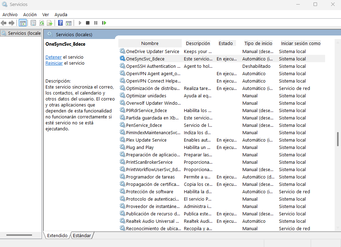The width and height of the screenshot is (341, 247).
Task: Select Protocolo de autenticaci... service
Action: 222,199
